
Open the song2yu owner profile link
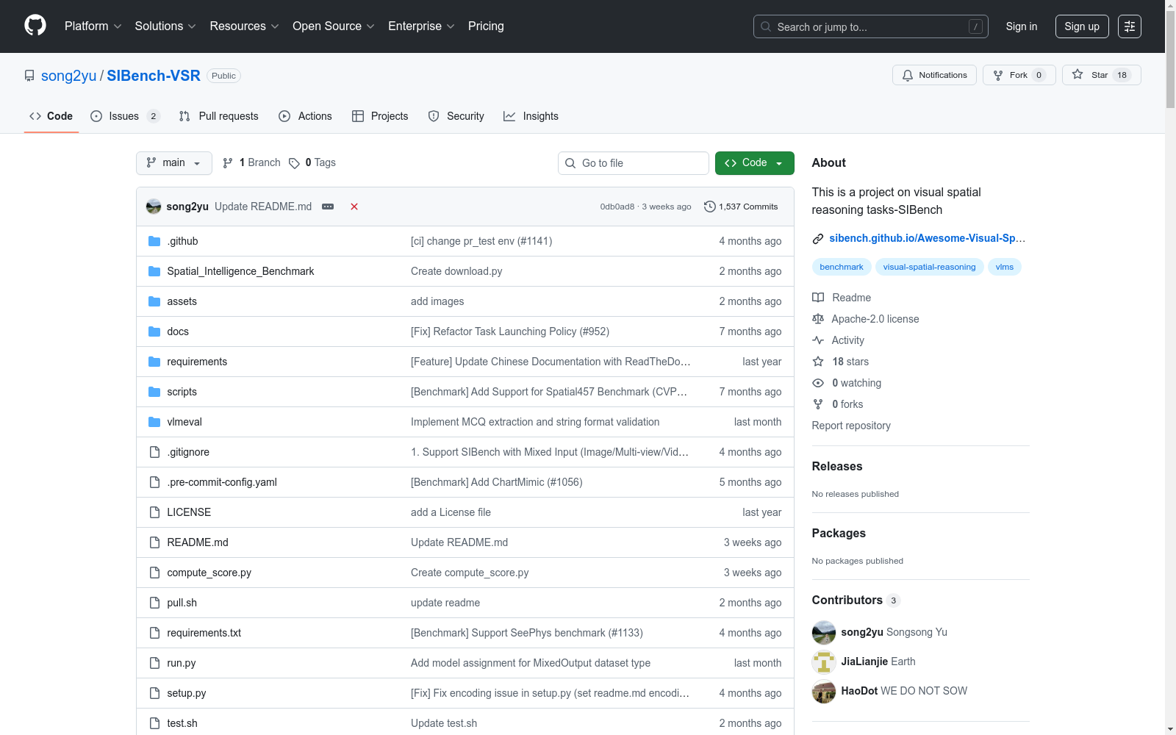point(69,76)
